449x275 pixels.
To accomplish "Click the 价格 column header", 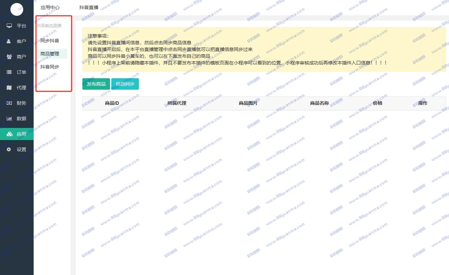I will (377, 103).
